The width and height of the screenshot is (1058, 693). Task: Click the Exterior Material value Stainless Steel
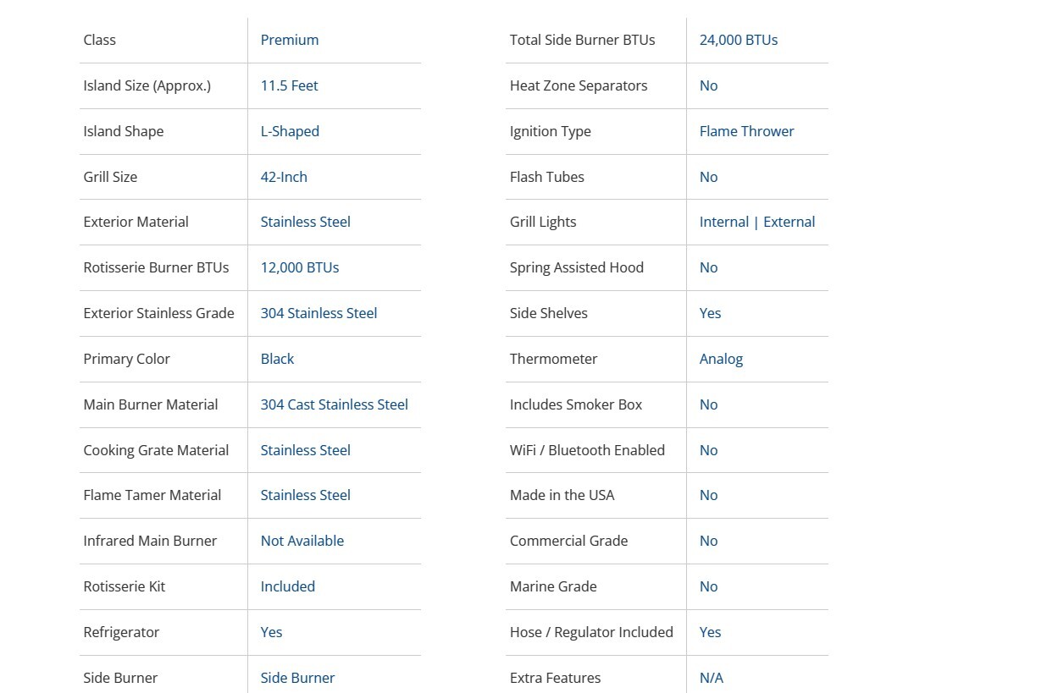(305, 222)
